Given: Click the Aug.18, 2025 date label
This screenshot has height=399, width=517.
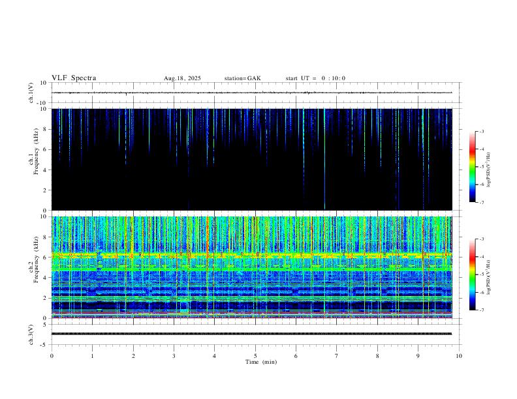Looking at the screenshot, I should coord(182,78).
